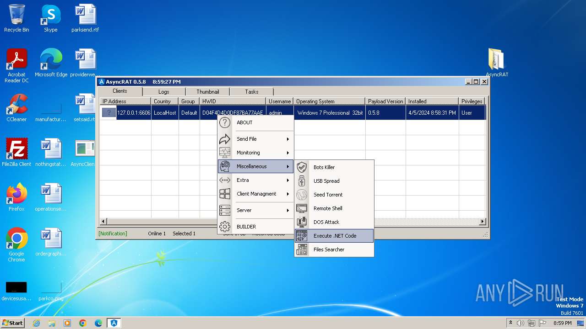Open Microsoft Edge desktop shortcut
This screenshot has width=586, height=329.
coord(51,63)
